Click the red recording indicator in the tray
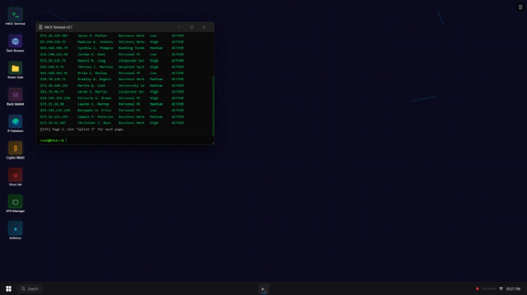 point(477,288)
